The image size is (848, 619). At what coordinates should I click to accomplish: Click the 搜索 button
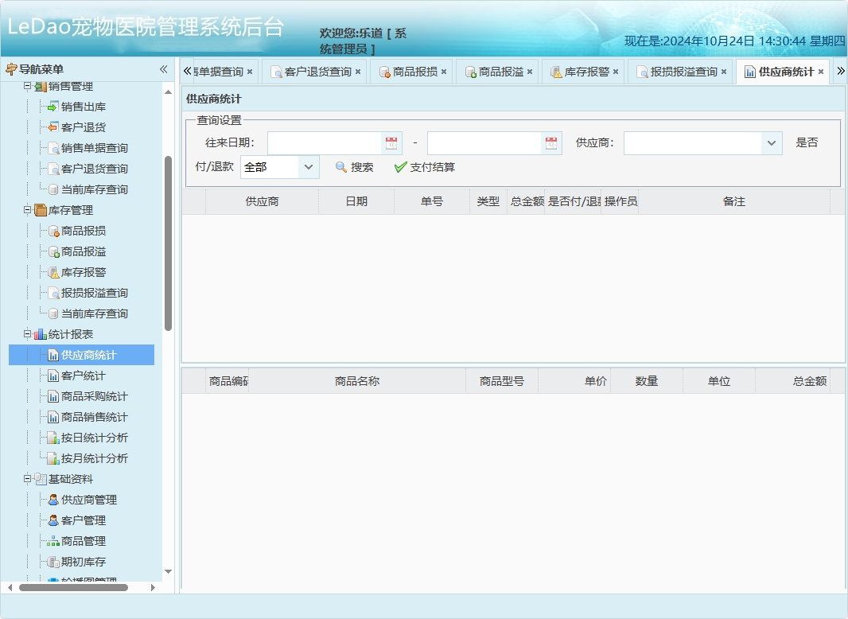coord(355,167)
